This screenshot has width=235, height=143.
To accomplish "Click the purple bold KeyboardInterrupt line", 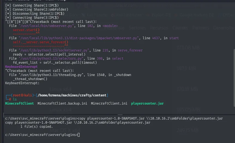I will [x=21, y=67].
